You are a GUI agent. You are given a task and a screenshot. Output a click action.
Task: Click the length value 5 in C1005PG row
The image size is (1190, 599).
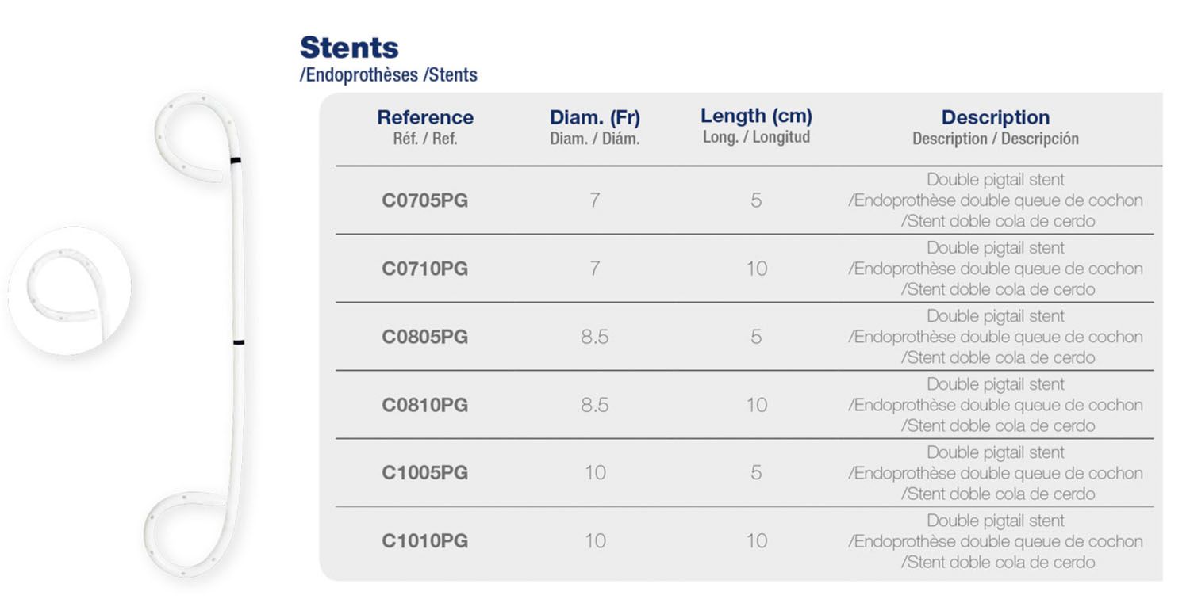pos(756,473)
